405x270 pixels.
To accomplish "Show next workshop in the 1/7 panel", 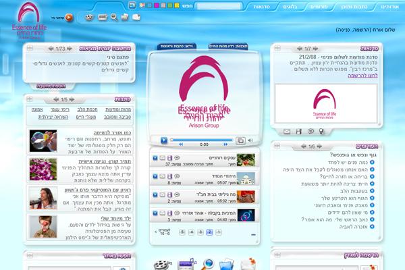I will [x=315, y=49].
